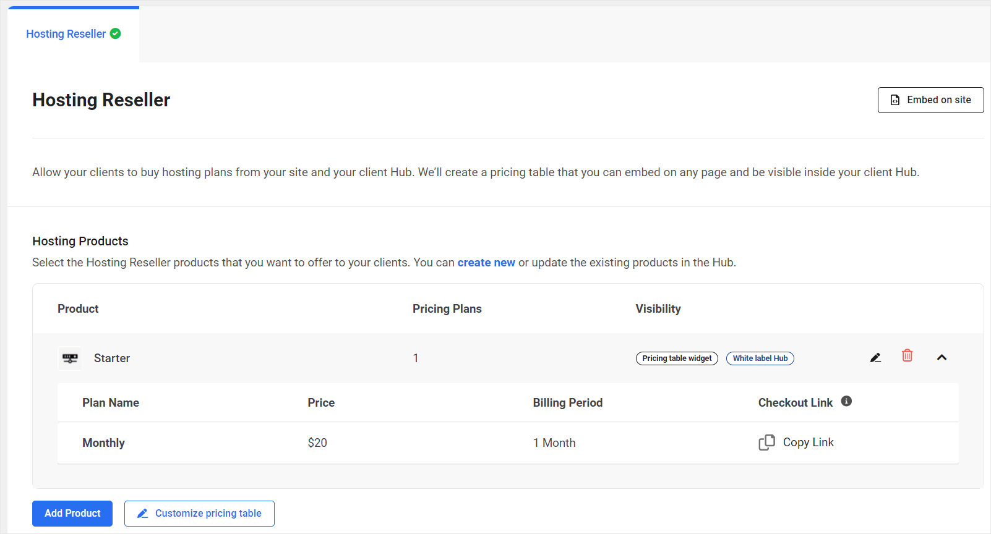
Task: Select the Starter product name
Action: point(112,358)
